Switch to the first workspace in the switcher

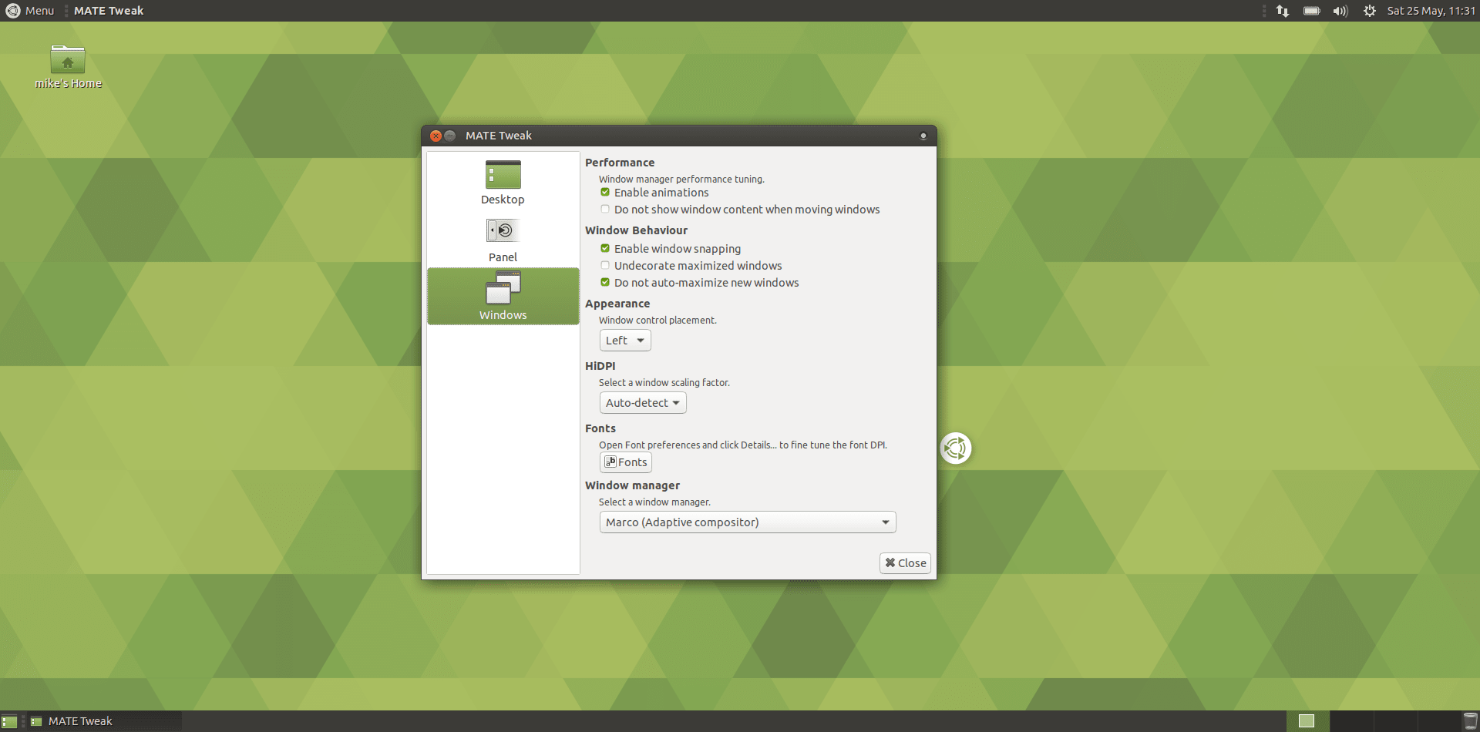pyautogui.click(x=1308, y=721)
